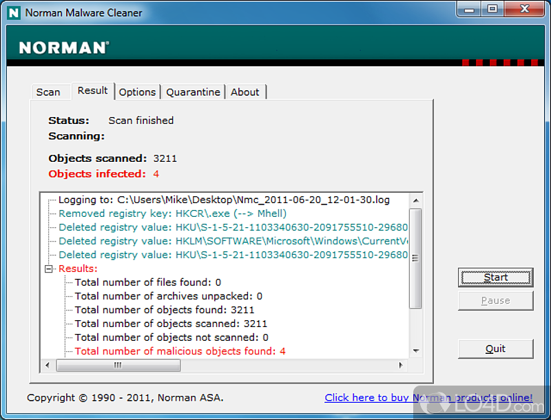This screenshot has width=551, height=420.
Task: Select 'Total number of objects scanned: 3211'
Action: 171,324
